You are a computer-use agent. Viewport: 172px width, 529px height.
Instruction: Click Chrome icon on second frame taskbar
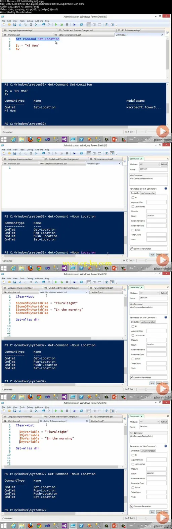click(39, 268)
